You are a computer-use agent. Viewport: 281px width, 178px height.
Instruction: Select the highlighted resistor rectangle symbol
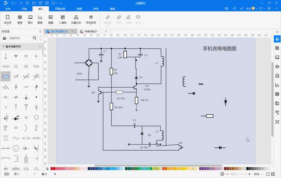pos(5,77)
